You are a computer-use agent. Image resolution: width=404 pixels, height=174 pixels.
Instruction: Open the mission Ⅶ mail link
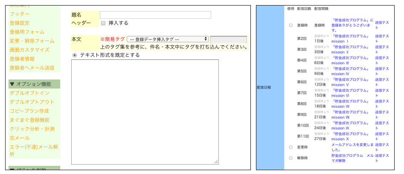pyautogui.click(x=350, y=104)
